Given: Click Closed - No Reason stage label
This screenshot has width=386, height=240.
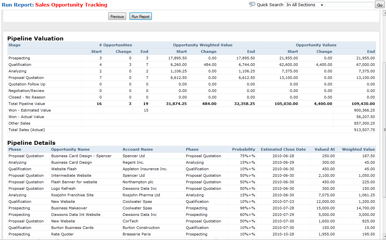Looking at the screenshot, I should pos(27,97).
